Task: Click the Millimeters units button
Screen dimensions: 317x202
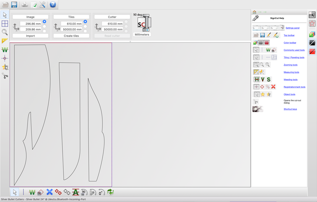Action: pyautogui.click(x=142, y=35)
